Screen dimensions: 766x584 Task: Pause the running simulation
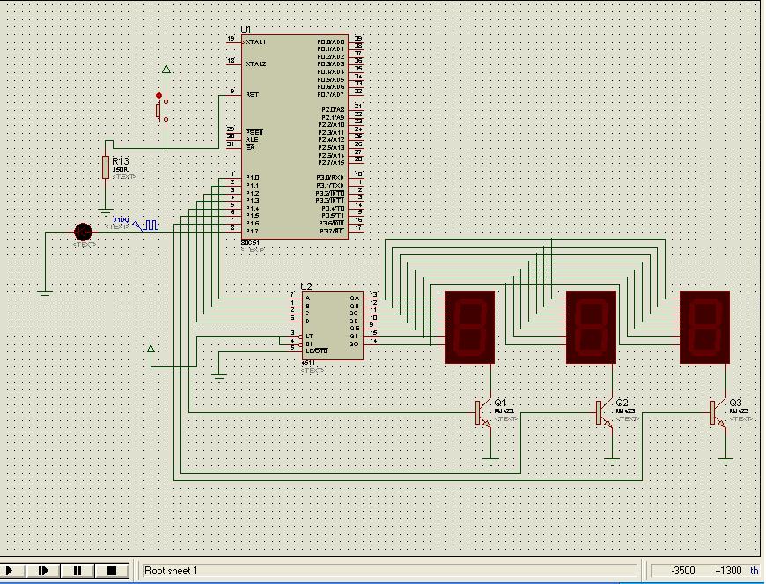77,571
